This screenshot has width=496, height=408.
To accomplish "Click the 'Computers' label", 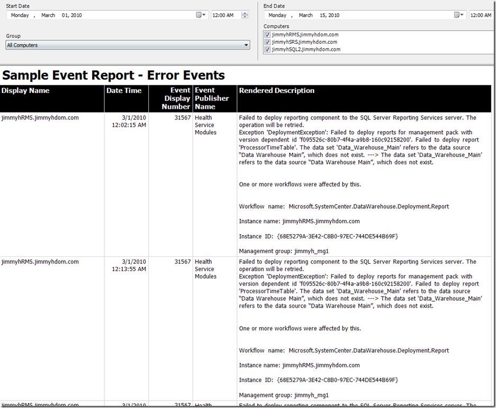I will [x=276, y=26].
